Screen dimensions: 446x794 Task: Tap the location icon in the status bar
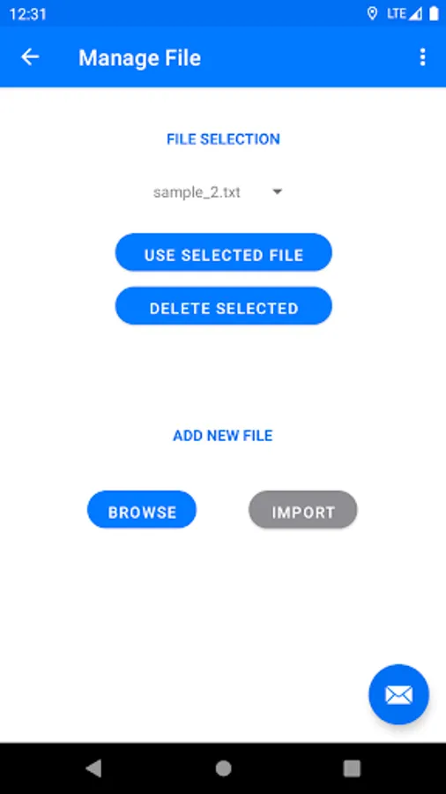click(372, 13)
